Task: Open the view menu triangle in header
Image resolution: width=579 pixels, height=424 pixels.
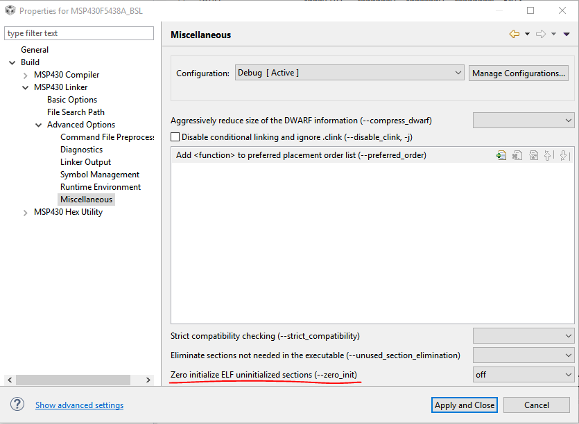Action: click(567, 35)
